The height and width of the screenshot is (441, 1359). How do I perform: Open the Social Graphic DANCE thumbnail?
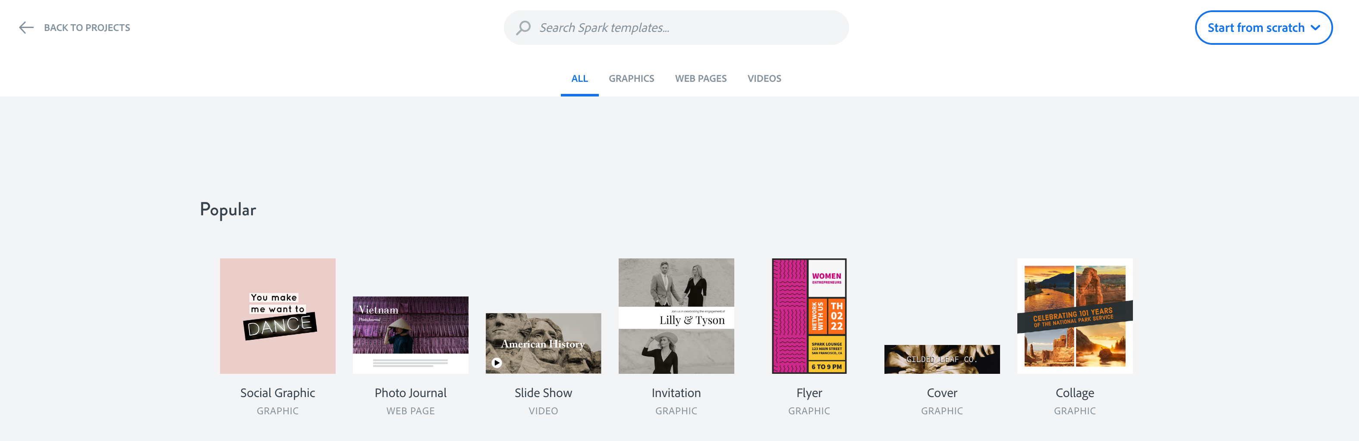pyautogui.click(x=277, y=316)
